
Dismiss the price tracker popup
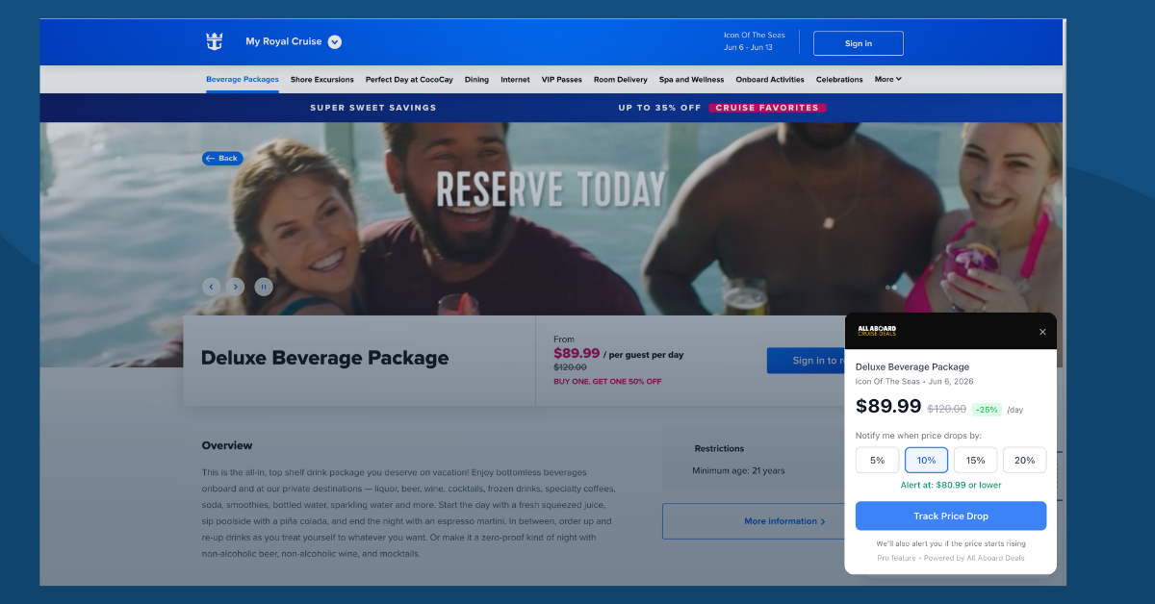1042,331
